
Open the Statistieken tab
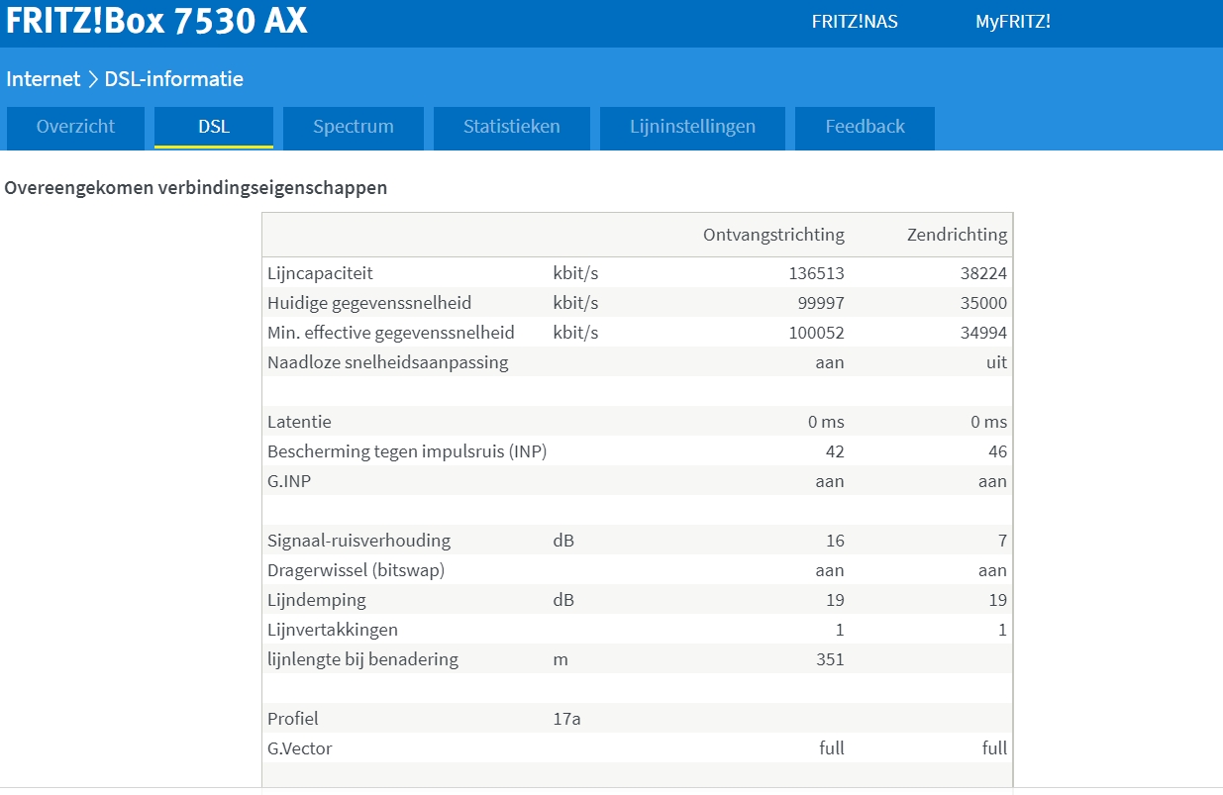511,127
